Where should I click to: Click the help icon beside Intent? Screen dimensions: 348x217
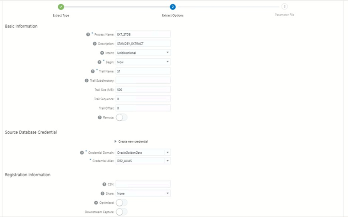102,53
